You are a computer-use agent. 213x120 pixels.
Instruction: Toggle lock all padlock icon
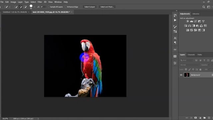pyautogui.click(x=200, y=69)
